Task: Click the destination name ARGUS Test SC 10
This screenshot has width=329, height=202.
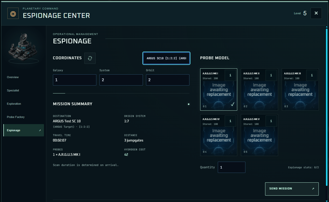Action: pyautogui.click(x=67, y=121)
